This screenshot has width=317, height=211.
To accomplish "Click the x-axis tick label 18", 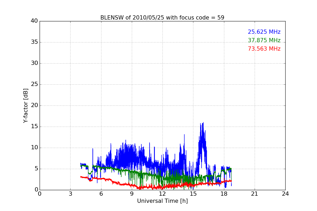I will [224, 194].
